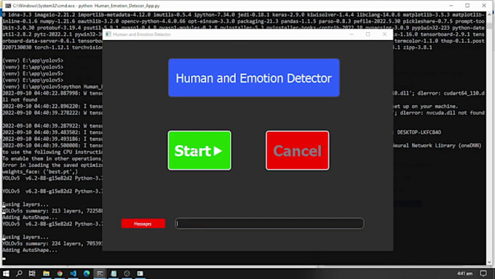Screen dimensions: 495x279
Task: Click the Human and Emotion Detector banner
Action: click(254, 78)
